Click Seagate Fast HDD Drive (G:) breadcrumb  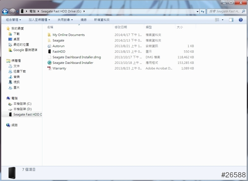click(61, 11)
